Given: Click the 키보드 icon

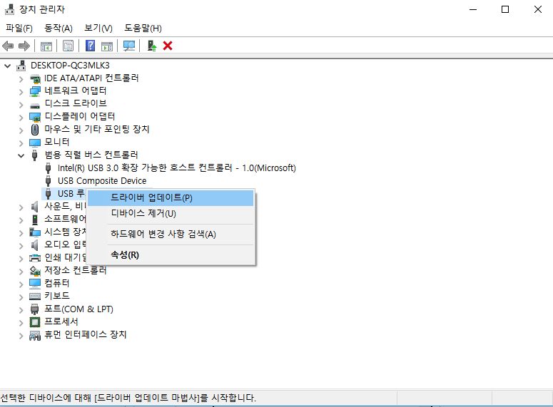Looking at the screenshot, I should pyautogui.click(x=35, y=296).
